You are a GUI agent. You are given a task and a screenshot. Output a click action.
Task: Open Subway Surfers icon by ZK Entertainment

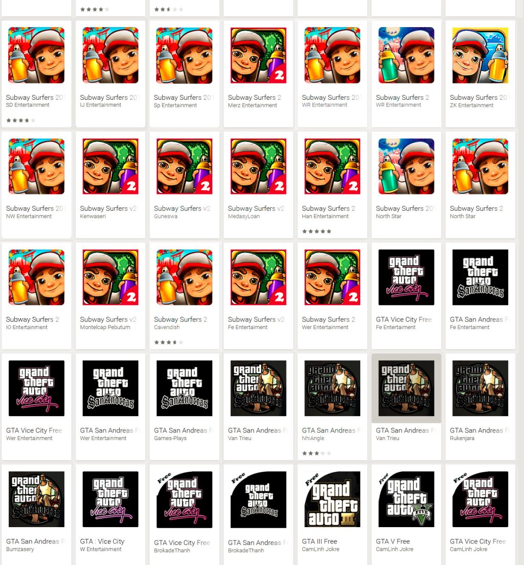pyautogui.click(x=480, y=55)
